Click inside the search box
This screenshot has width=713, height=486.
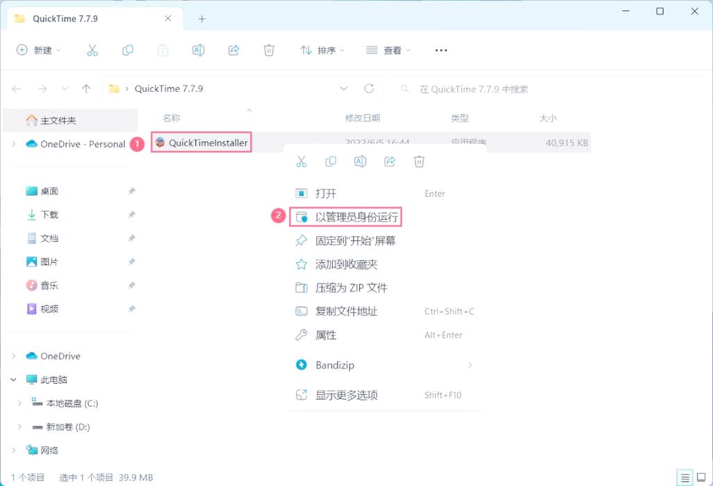(x=466, y=88)
